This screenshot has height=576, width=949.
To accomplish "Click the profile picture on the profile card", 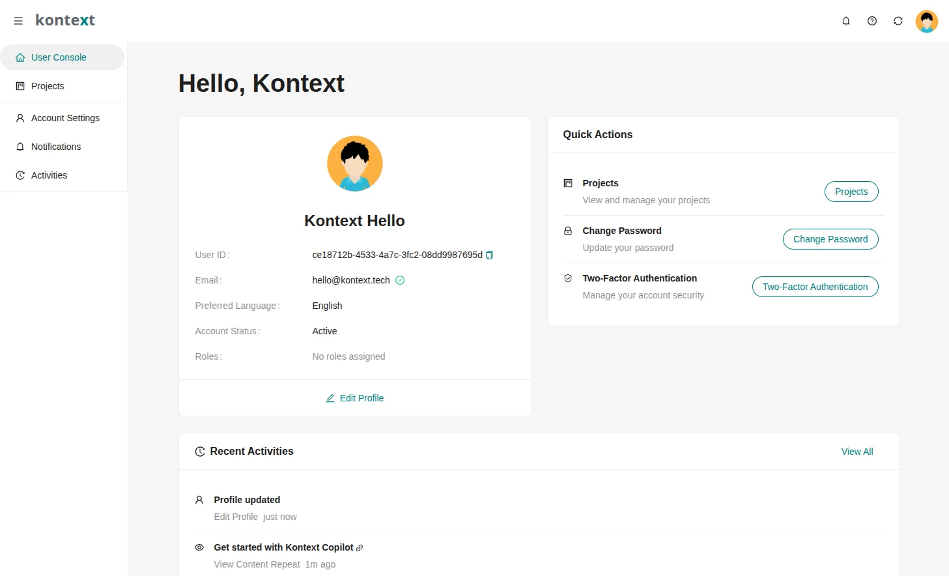I will (x=354, y=164).
